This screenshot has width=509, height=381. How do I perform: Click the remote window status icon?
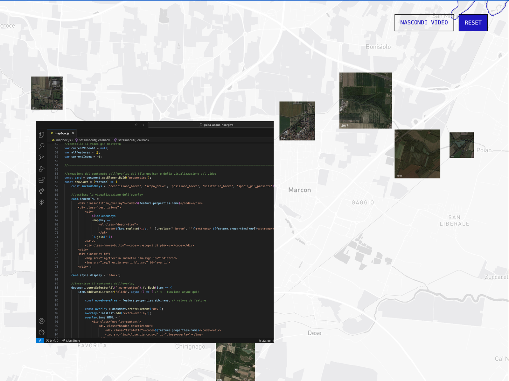tap(40, 341)
